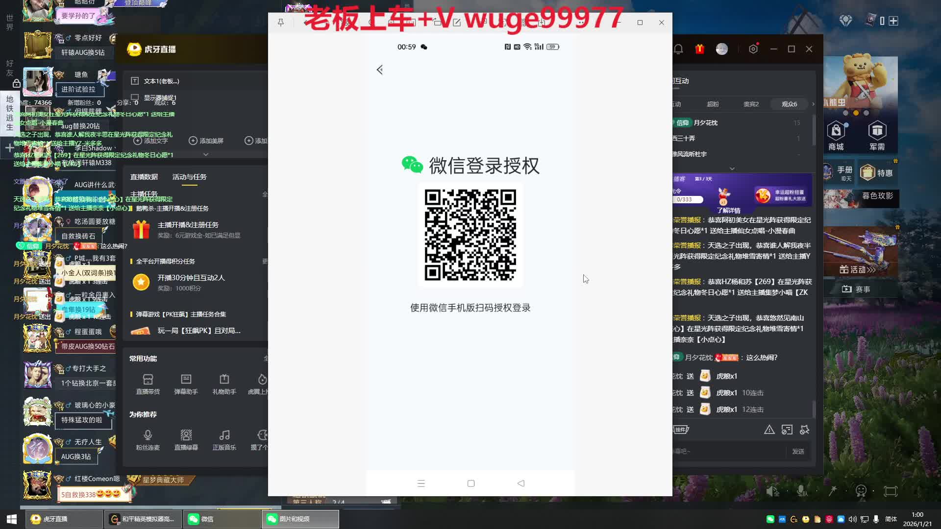Toggle the game microphone icon
941x529 pixels.
click(802, 491)
